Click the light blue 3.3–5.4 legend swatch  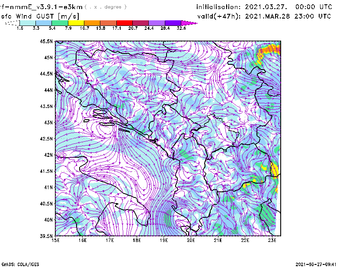pyautogui.click(x=44, y=23)
